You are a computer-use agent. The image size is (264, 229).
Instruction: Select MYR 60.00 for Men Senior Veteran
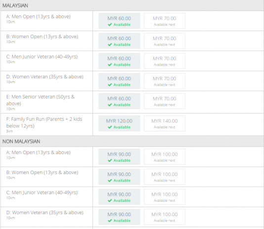[x=119, y=101]
